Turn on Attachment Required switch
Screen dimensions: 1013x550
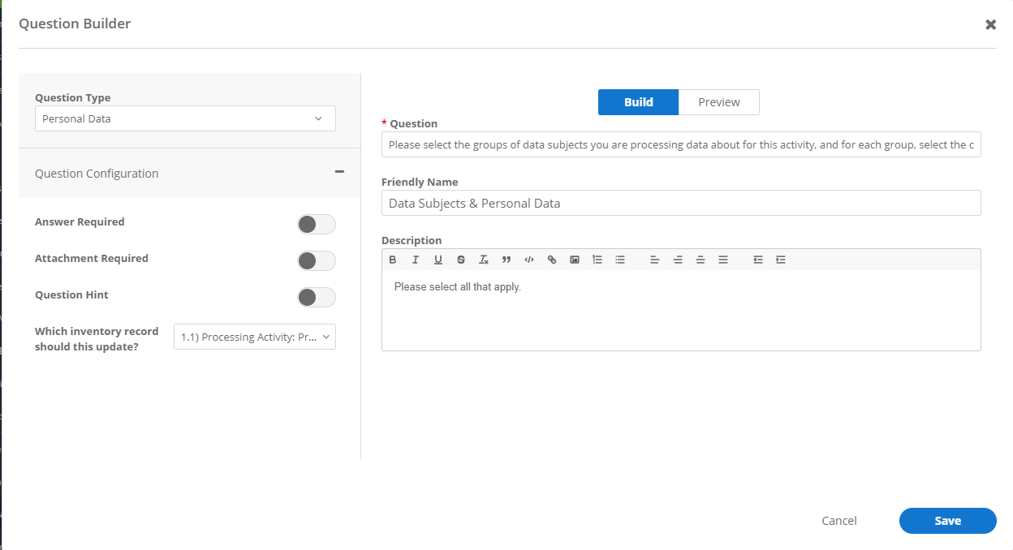tap(316, 260)
